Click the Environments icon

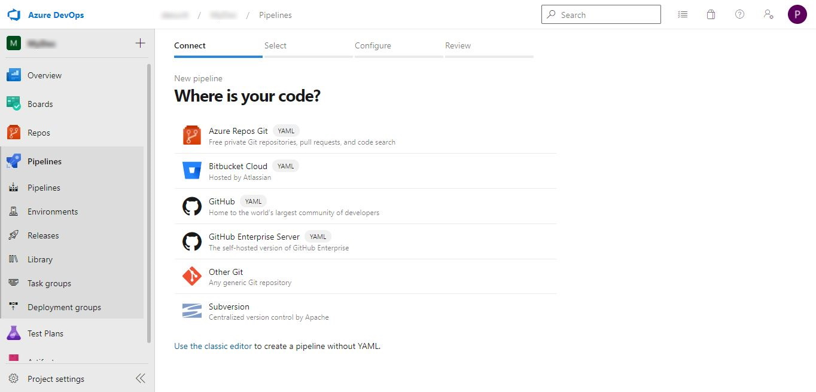click(x=14, y=212)
